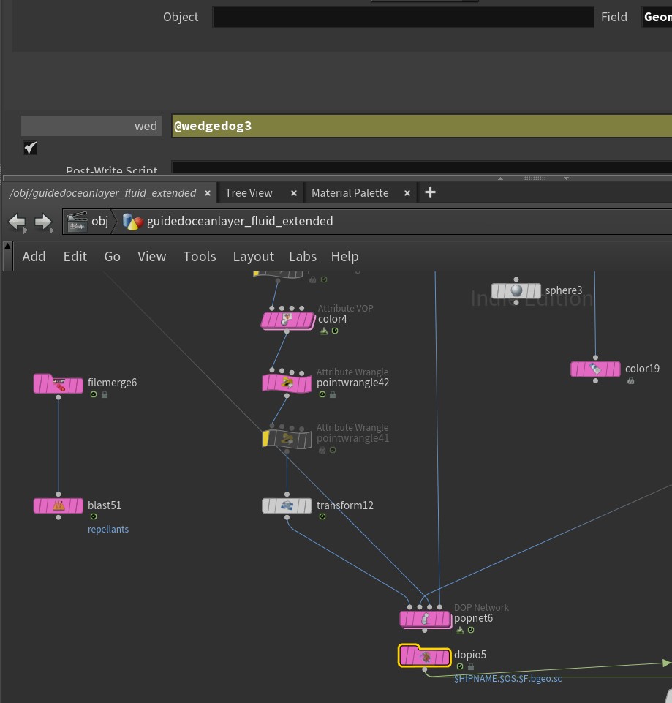Open the Help menu

click(x=344, y=257)
